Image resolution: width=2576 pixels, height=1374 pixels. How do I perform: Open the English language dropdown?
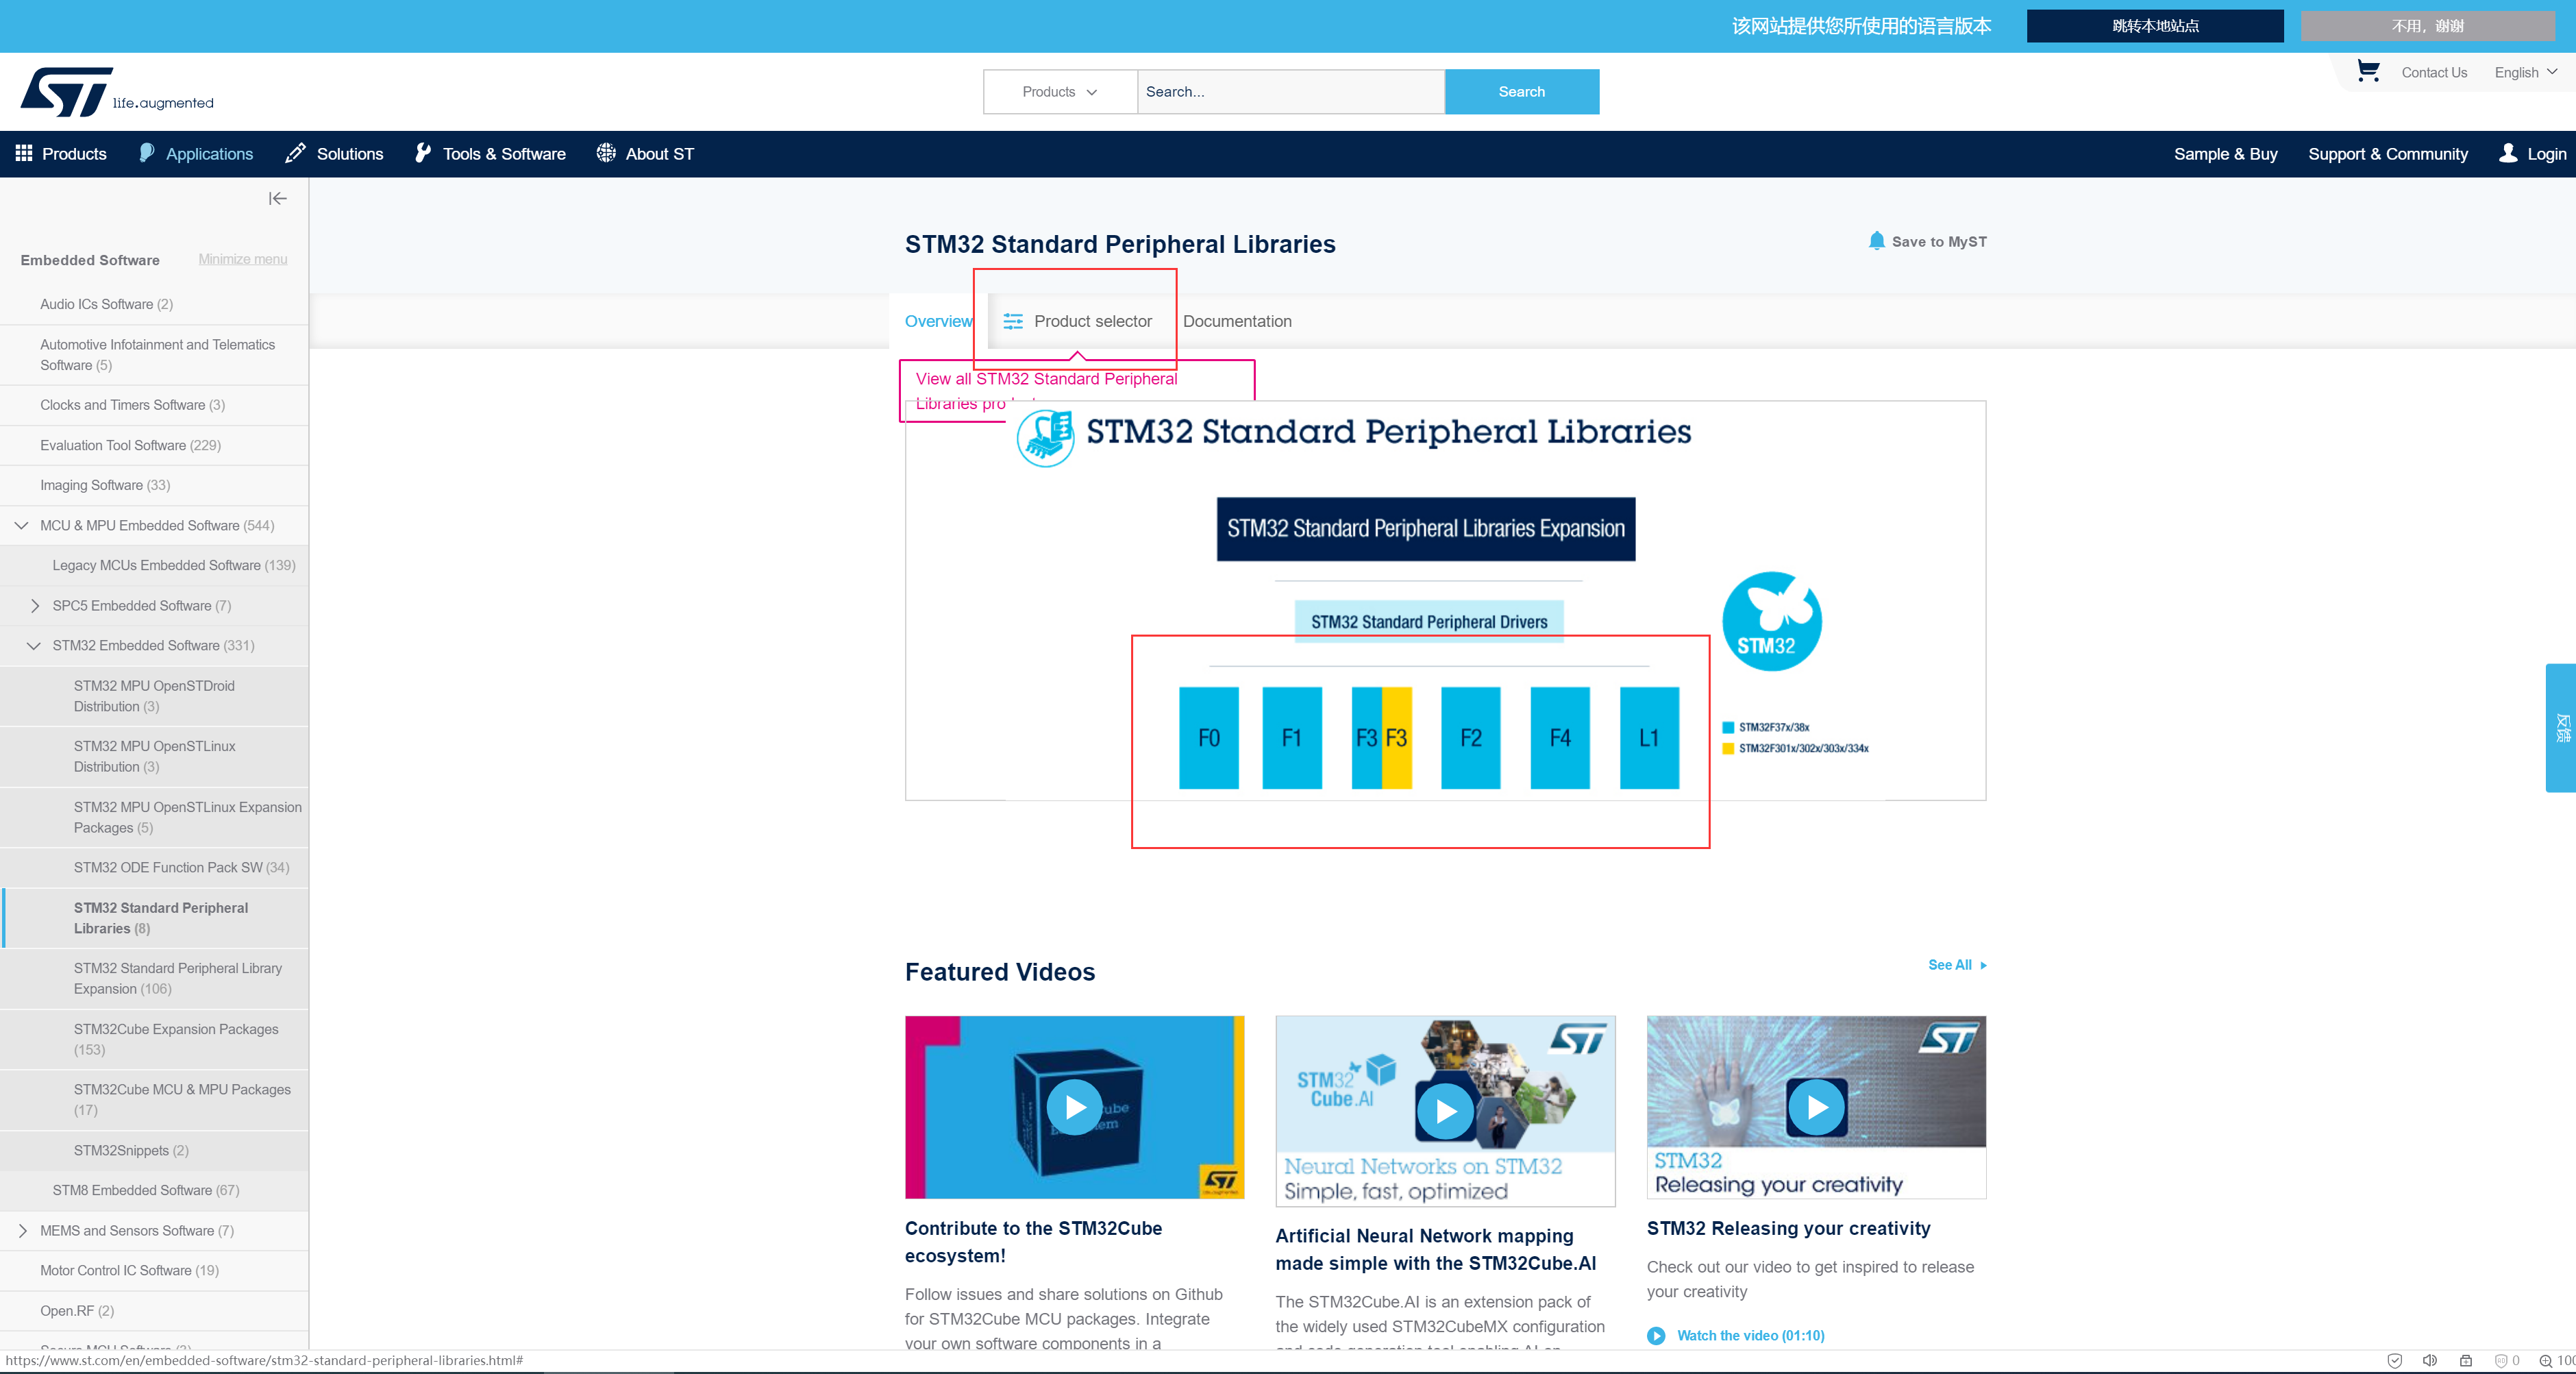[2526, 71]
